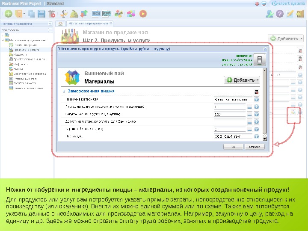The height and width of the screenshot is (231, 308).
Task: Open Risks analysis icon in toolbar
Action: pos(118,14)
